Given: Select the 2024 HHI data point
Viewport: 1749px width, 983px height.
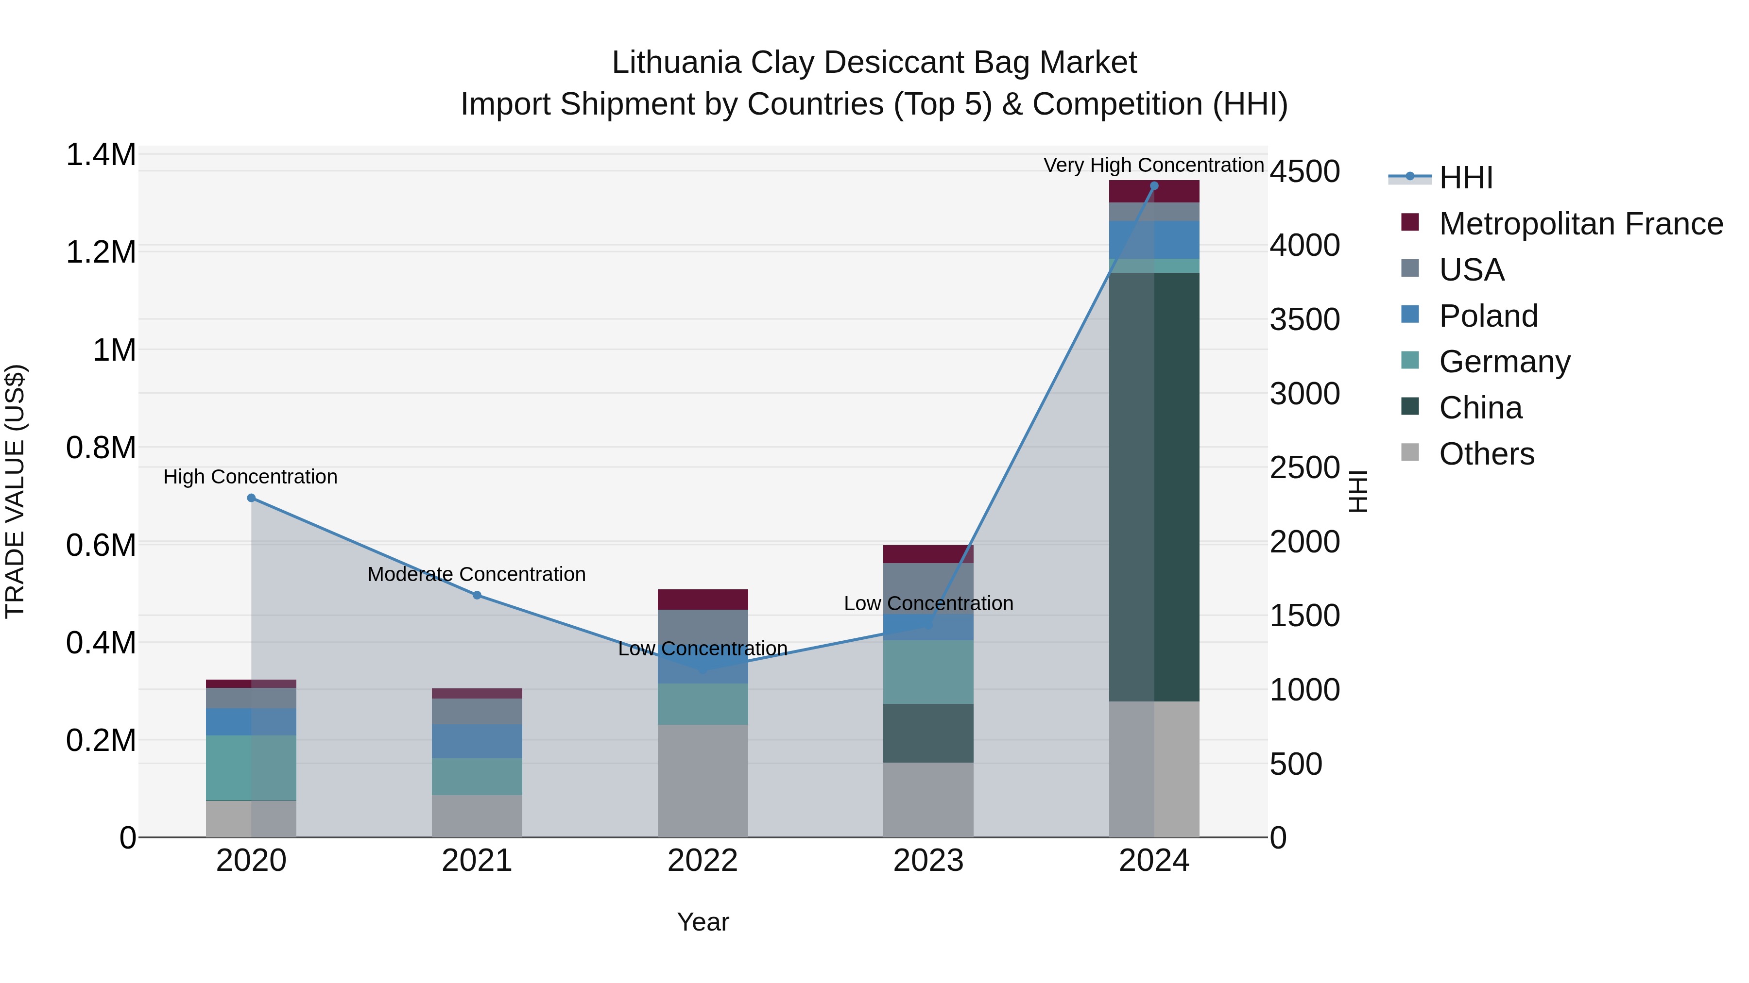Looking at the screenshot, I should (x=1153, y=186).
